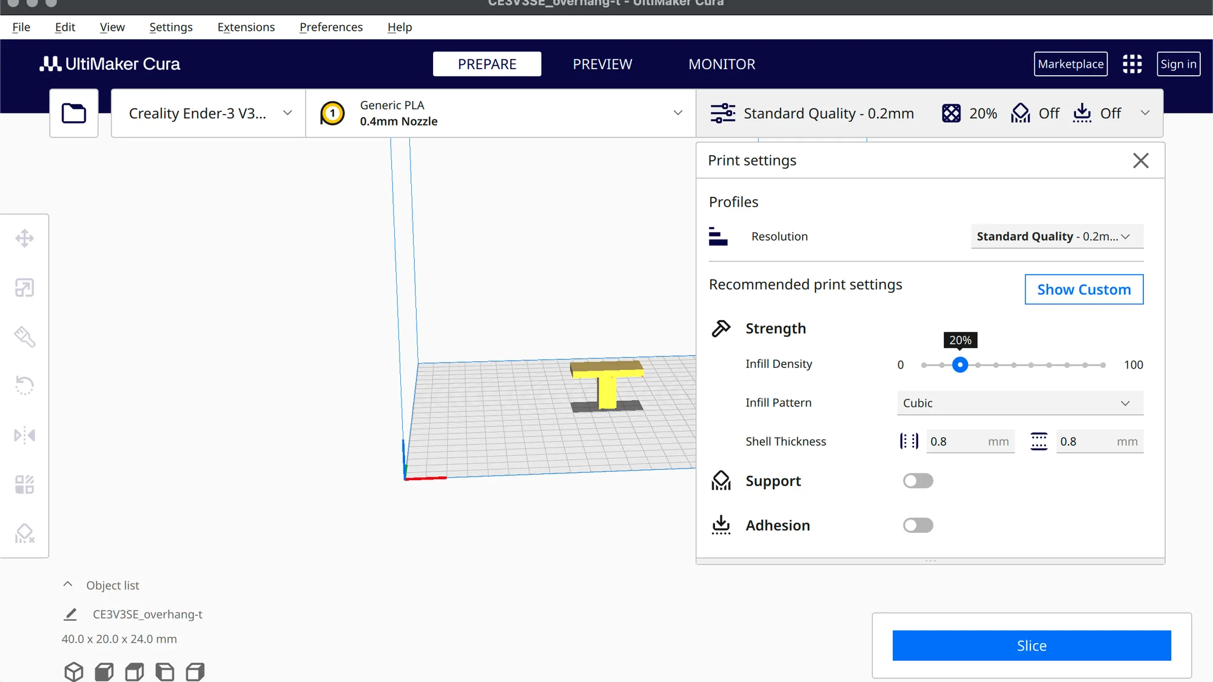1213x682 pixels.
Task: Open file folder icon button
Action: tap(74, 113)
